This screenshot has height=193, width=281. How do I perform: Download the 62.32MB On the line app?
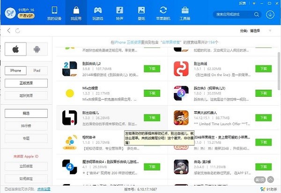pyautogui.click(x=263, y=69)
